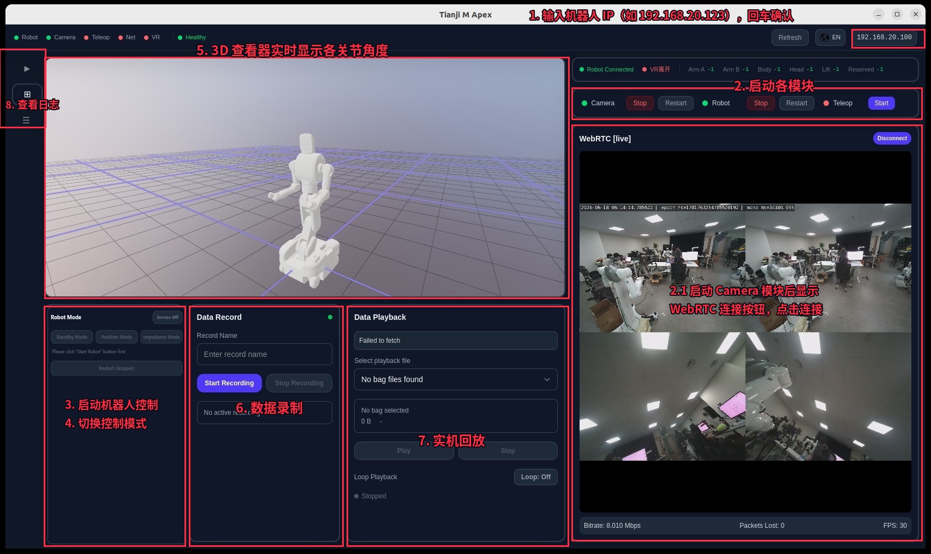Click the VR status indicator in top bar

[x=152, y=37]
